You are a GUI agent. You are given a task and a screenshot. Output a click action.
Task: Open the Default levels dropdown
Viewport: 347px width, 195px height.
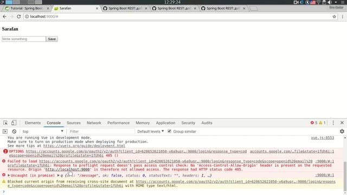tap(151, 131)
